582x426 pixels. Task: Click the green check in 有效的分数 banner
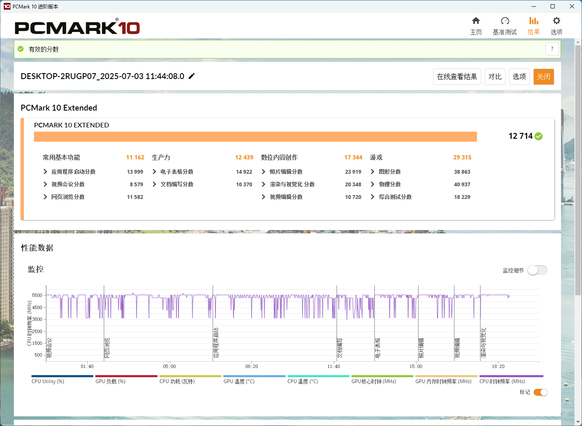coord(21,49)
